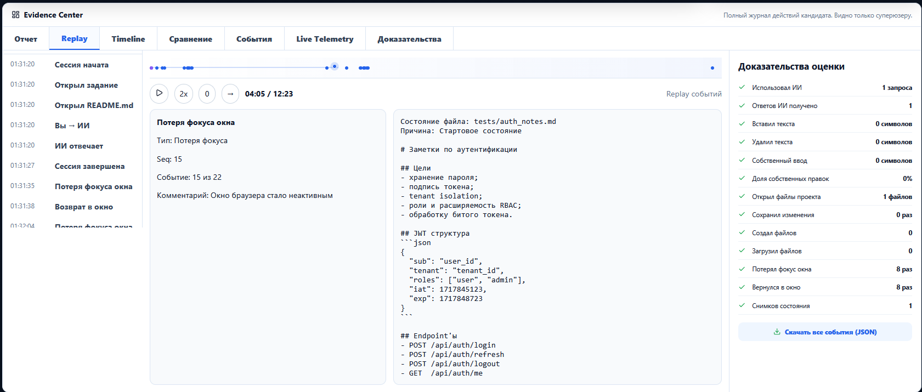Click the checkmark next to Использовал ИИ
The image size is (922, 392).
[x=742, y=87]
